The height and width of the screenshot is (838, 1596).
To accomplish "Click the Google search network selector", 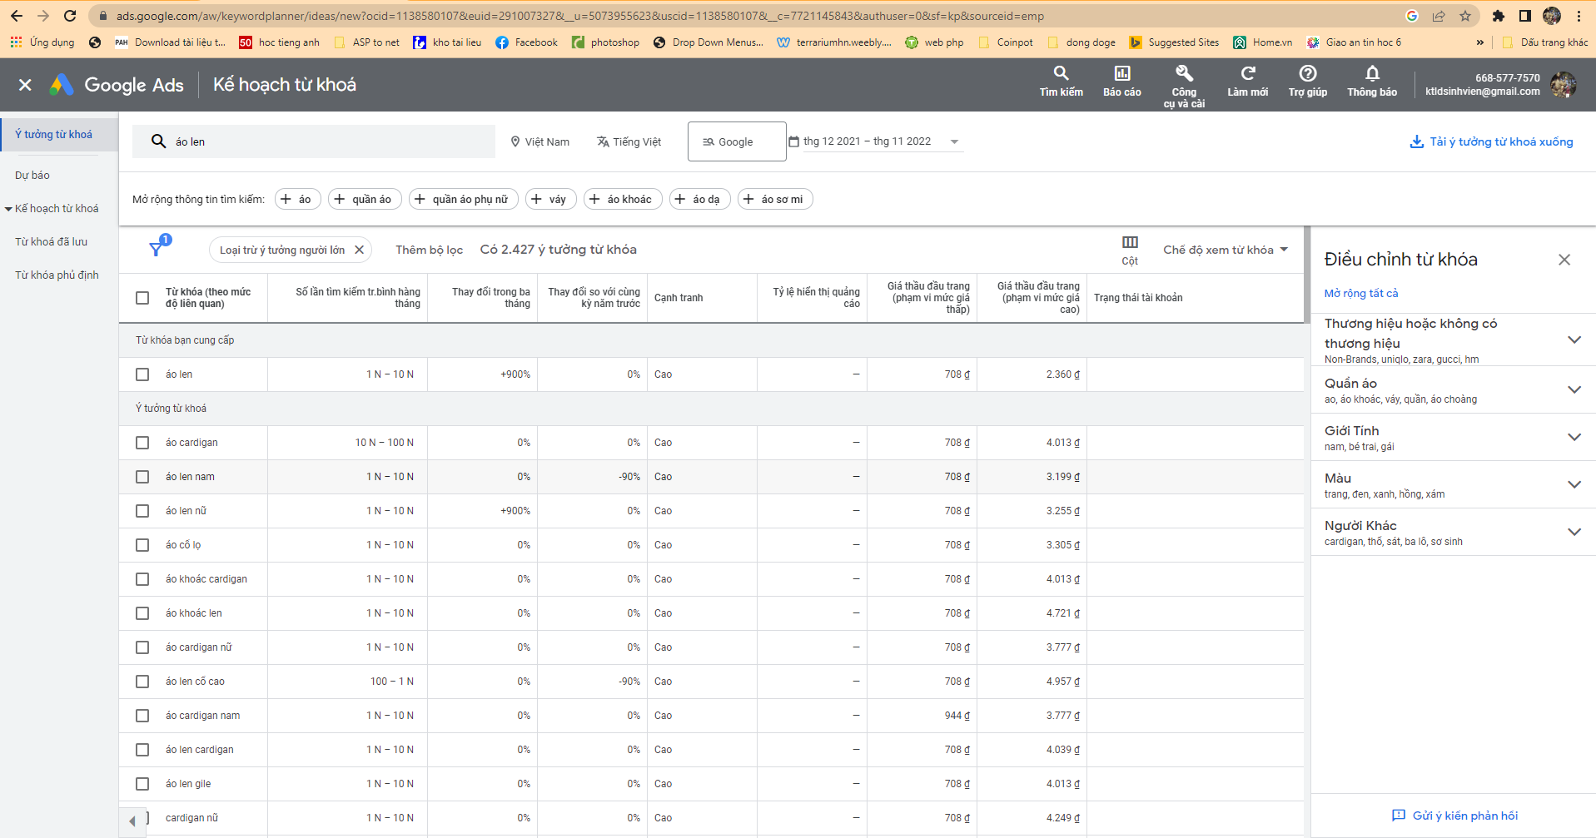I will [x=737, y=141].
